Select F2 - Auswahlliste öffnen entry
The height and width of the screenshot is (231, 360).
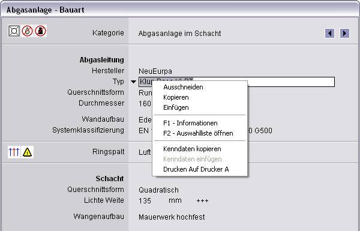pos(198,133)
